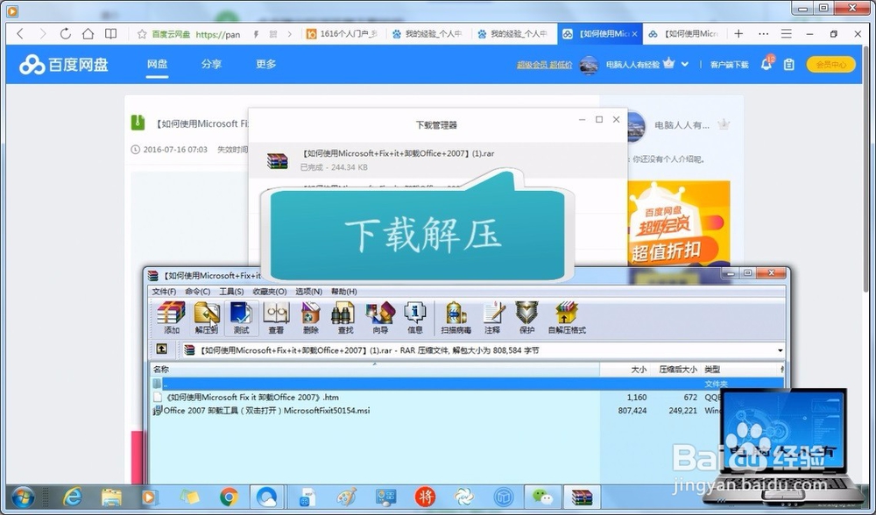The height and width of the screenshot is (515, 876).
Task: Click the WinRAR icon in the taskbar
Action: [581, 497]
